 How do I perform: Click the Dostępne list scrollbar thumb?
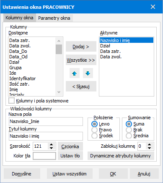59,49
